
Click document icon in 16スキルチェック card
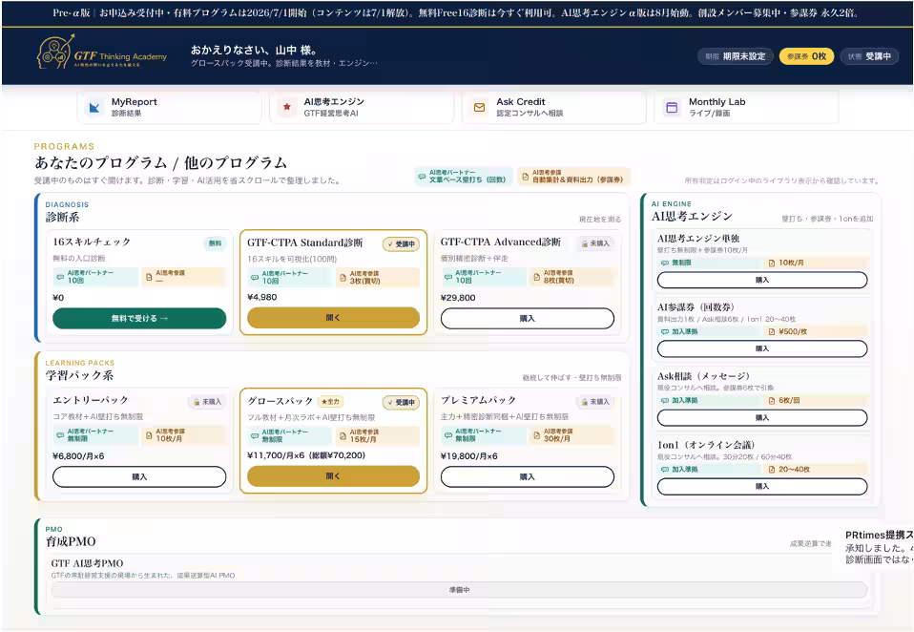149,277
